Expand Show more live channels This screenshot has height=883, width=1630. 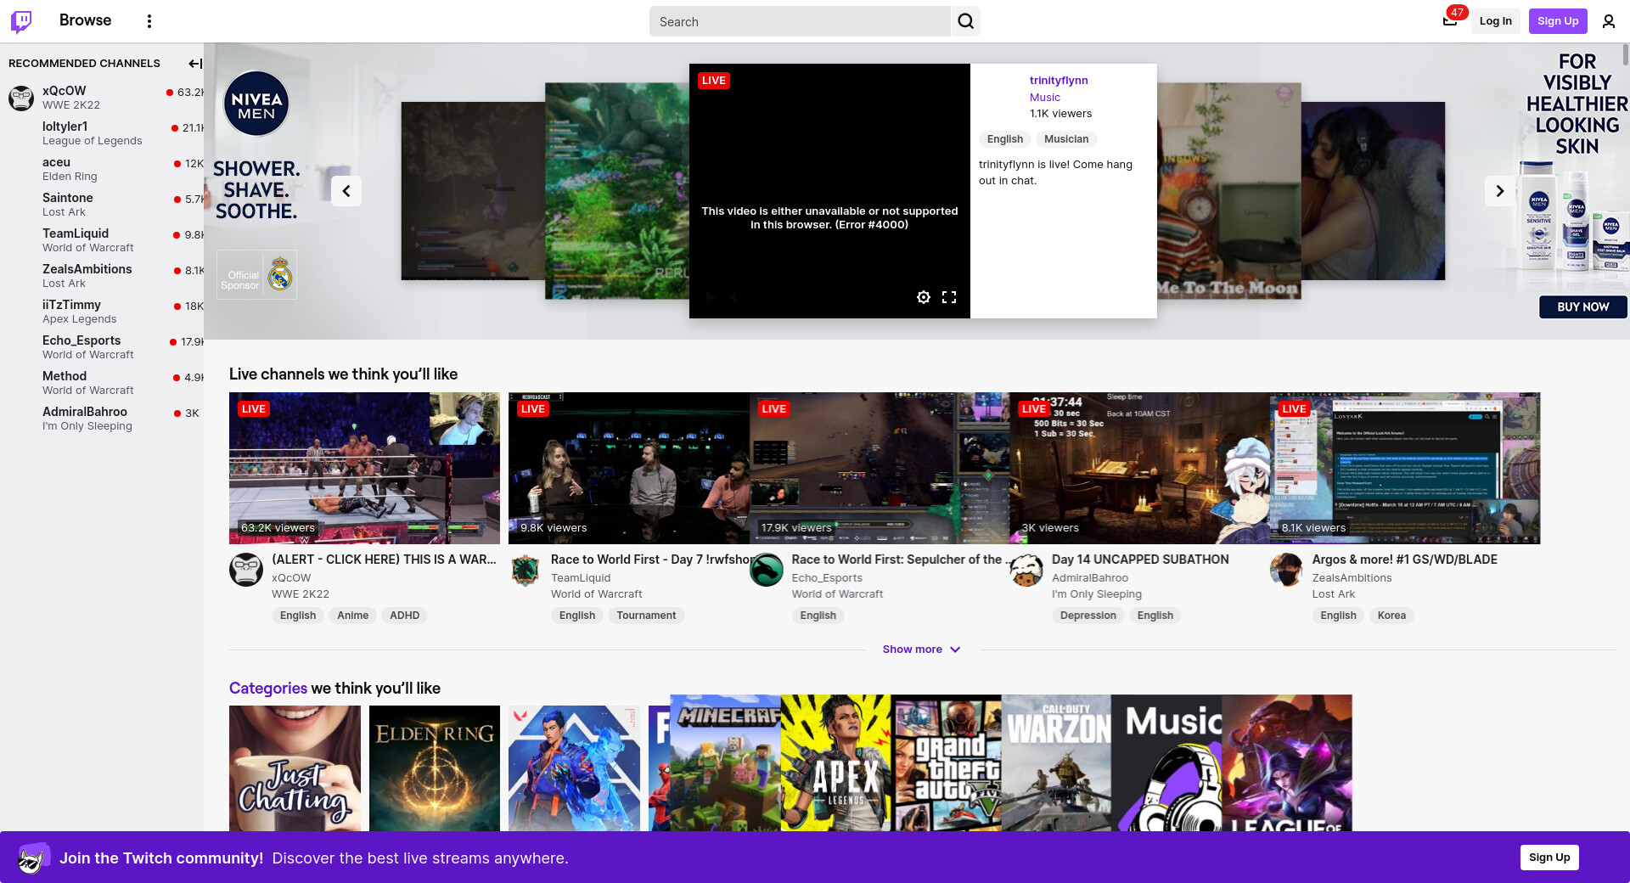click(921, 650)
